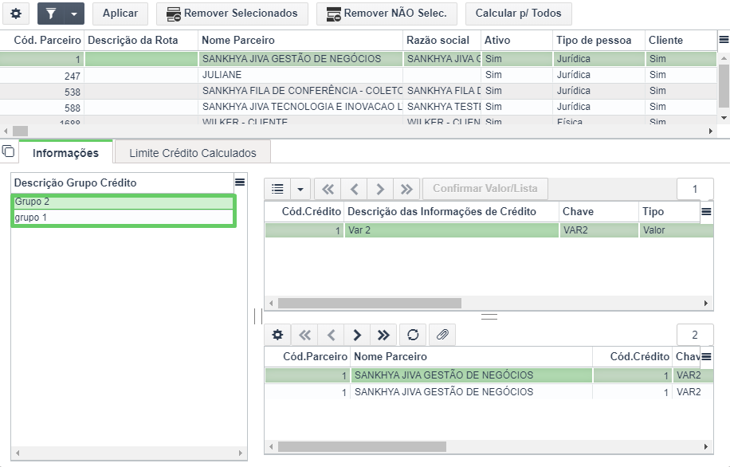Go to first record in lower partner grid
730x467 pixels.
(305, 335)
